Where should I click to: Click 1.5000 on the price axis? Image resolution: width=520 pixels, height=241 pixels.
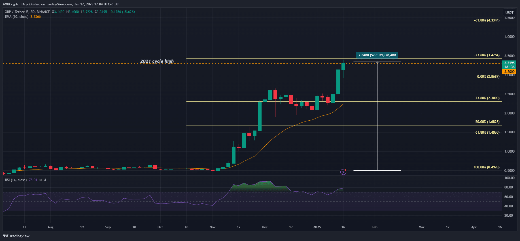[x=509, y=132]
